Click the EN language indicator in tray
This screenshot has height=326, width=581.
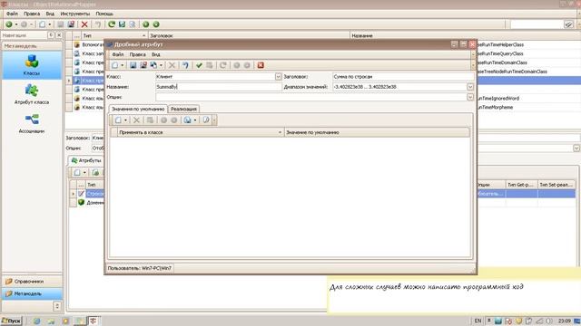point(478,321)
